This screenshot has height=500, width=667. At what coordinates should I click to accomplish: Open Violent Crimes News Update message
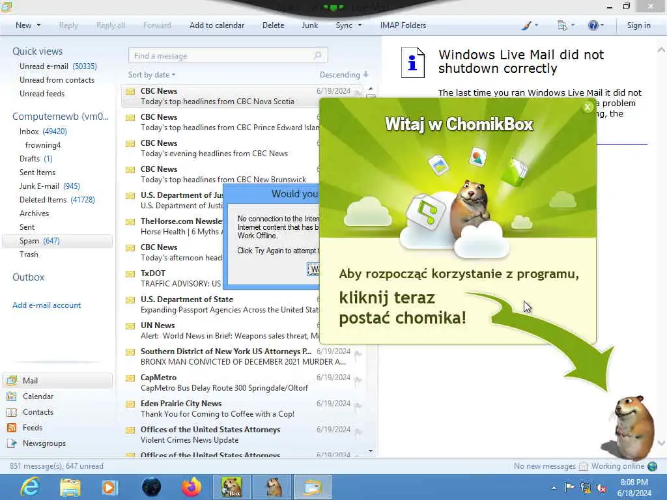(242, 434)
